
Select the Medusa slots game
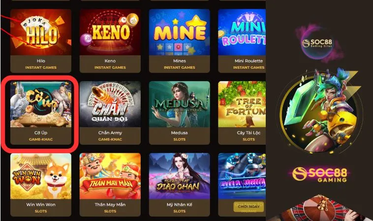point(179,113)
